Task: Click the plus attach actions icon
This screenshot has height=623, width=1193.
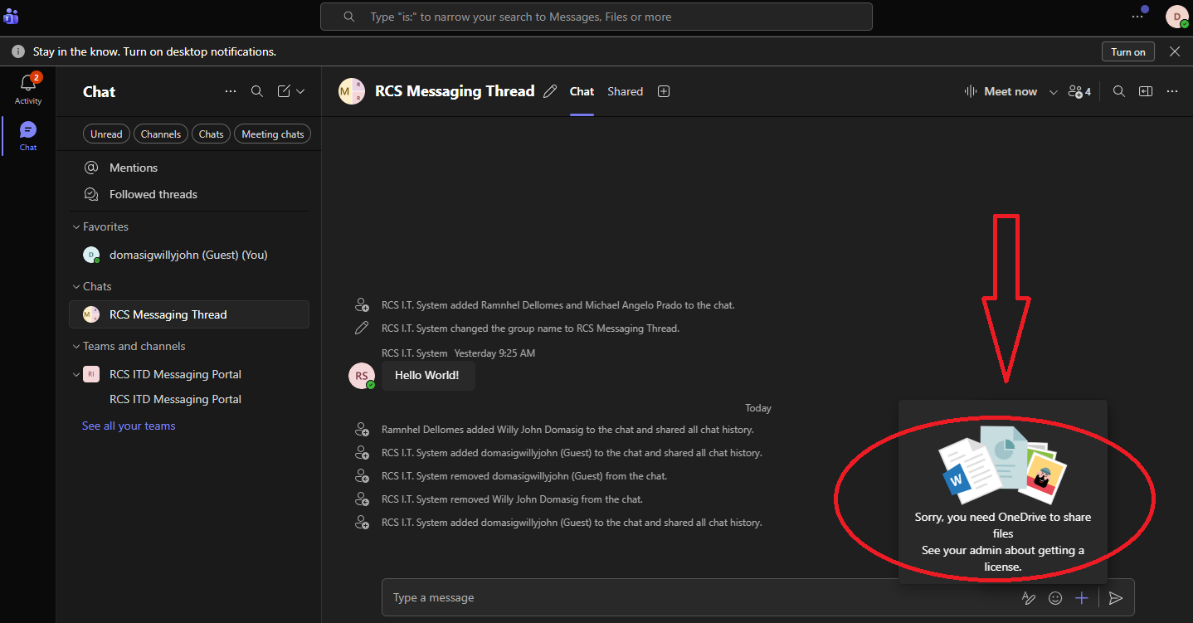Action: point(1082,597)
